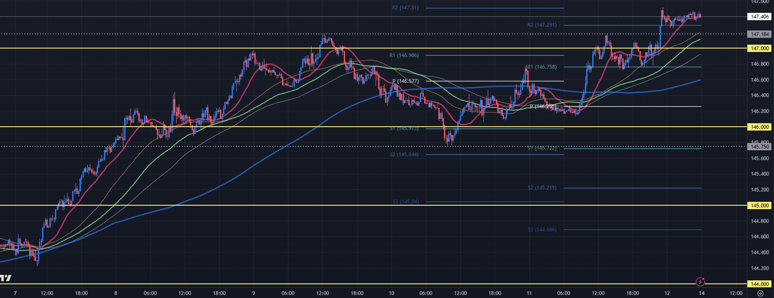Click date 9 on the time axis
The image size is (774, 298).
pyautogui.click(x=254, y=293)
